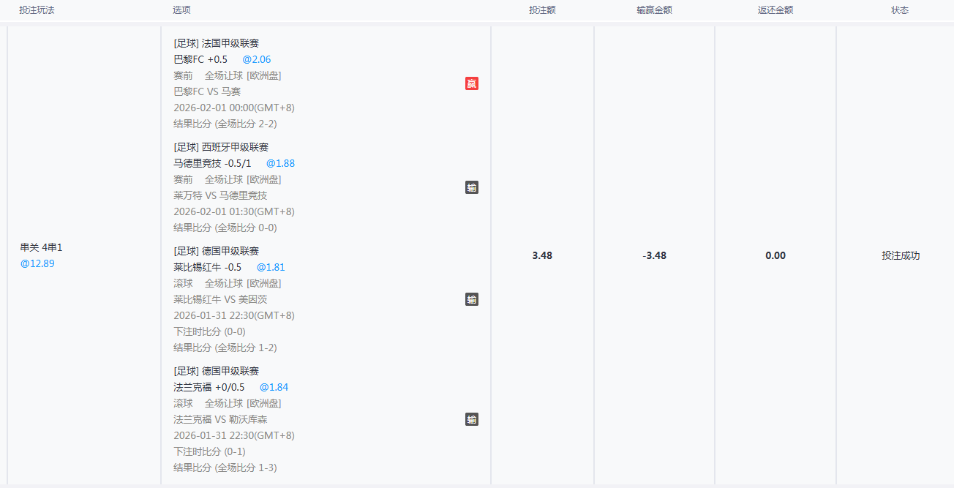This screenshot has height=488, width=954.
Task: Click the parlay total odds @12.89
Action: (37, 263)
